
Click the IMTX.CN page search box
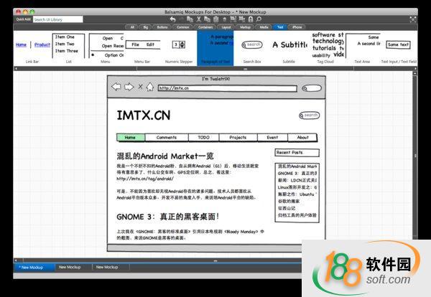tap(309, 115)
